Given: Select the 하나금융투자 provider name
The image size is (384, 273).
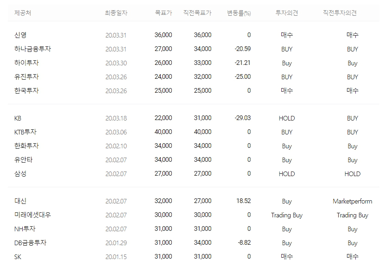Looking at the screenshot, I should [x=32, y=49].
